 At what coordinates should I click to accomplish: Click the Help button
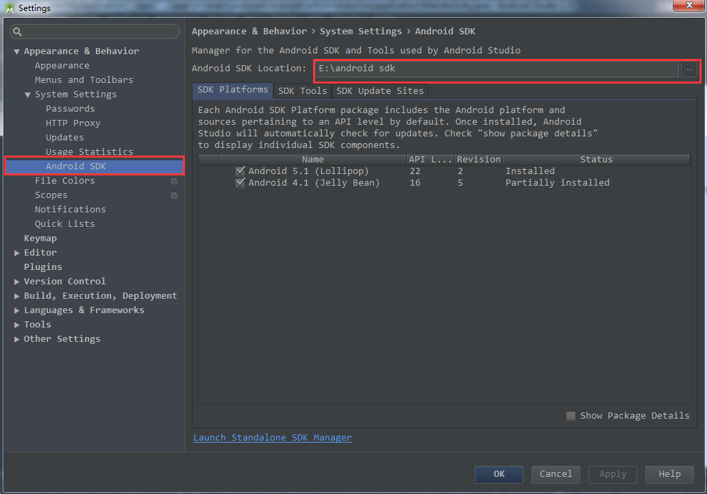(x=669, y=474)
